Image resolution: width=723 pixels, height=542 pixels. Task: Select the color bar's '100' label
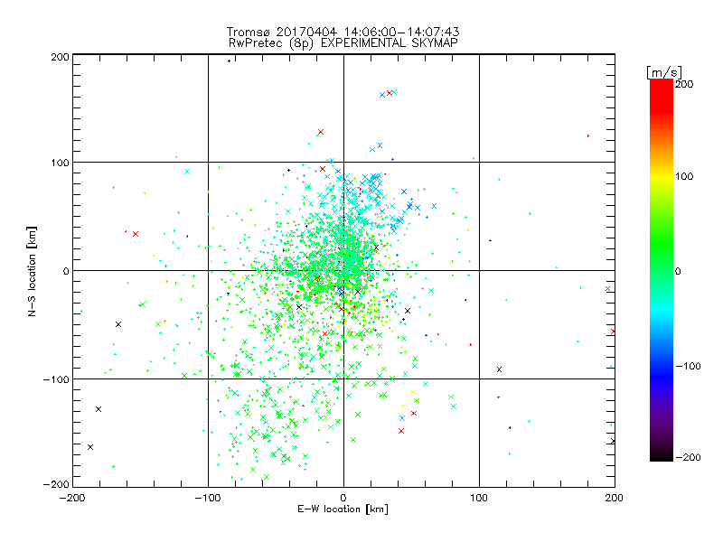[684, 176]
